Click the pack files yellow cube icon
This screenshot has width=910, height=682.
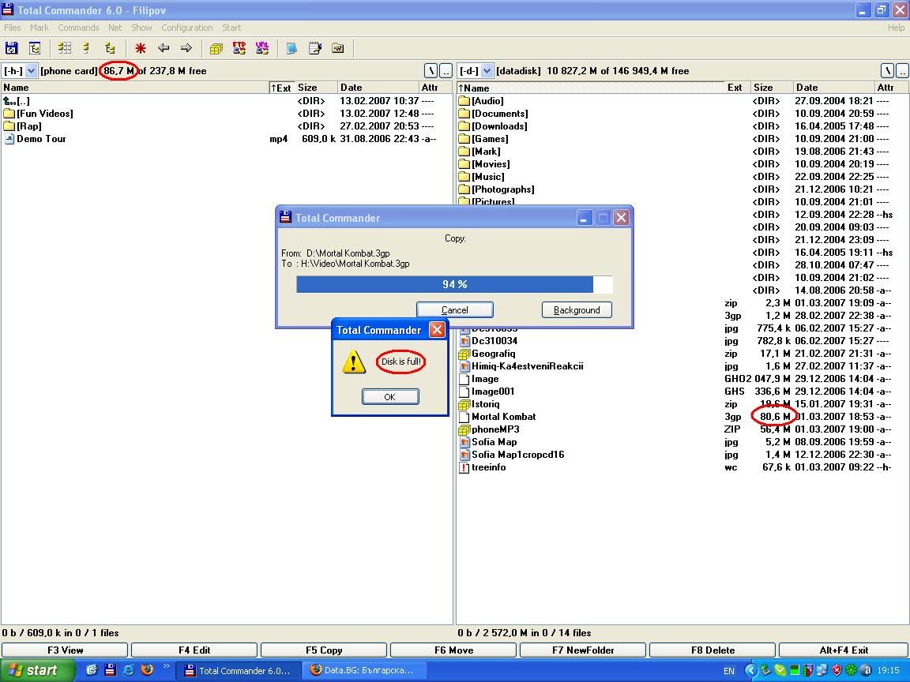point(216,49)
